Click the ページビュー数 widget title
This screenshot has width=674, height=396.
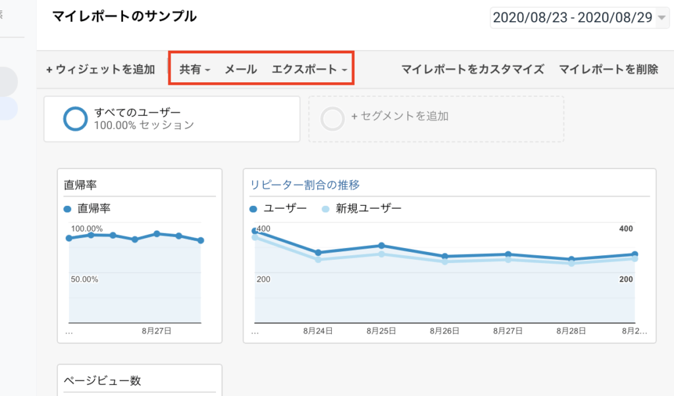click(x=102, y=380)
